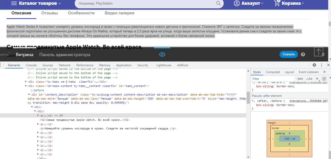Toggle the eye preview icon in theme bar
Viewport: 331px width, 159px height.
pyautogui.click(x=162, y=55)
